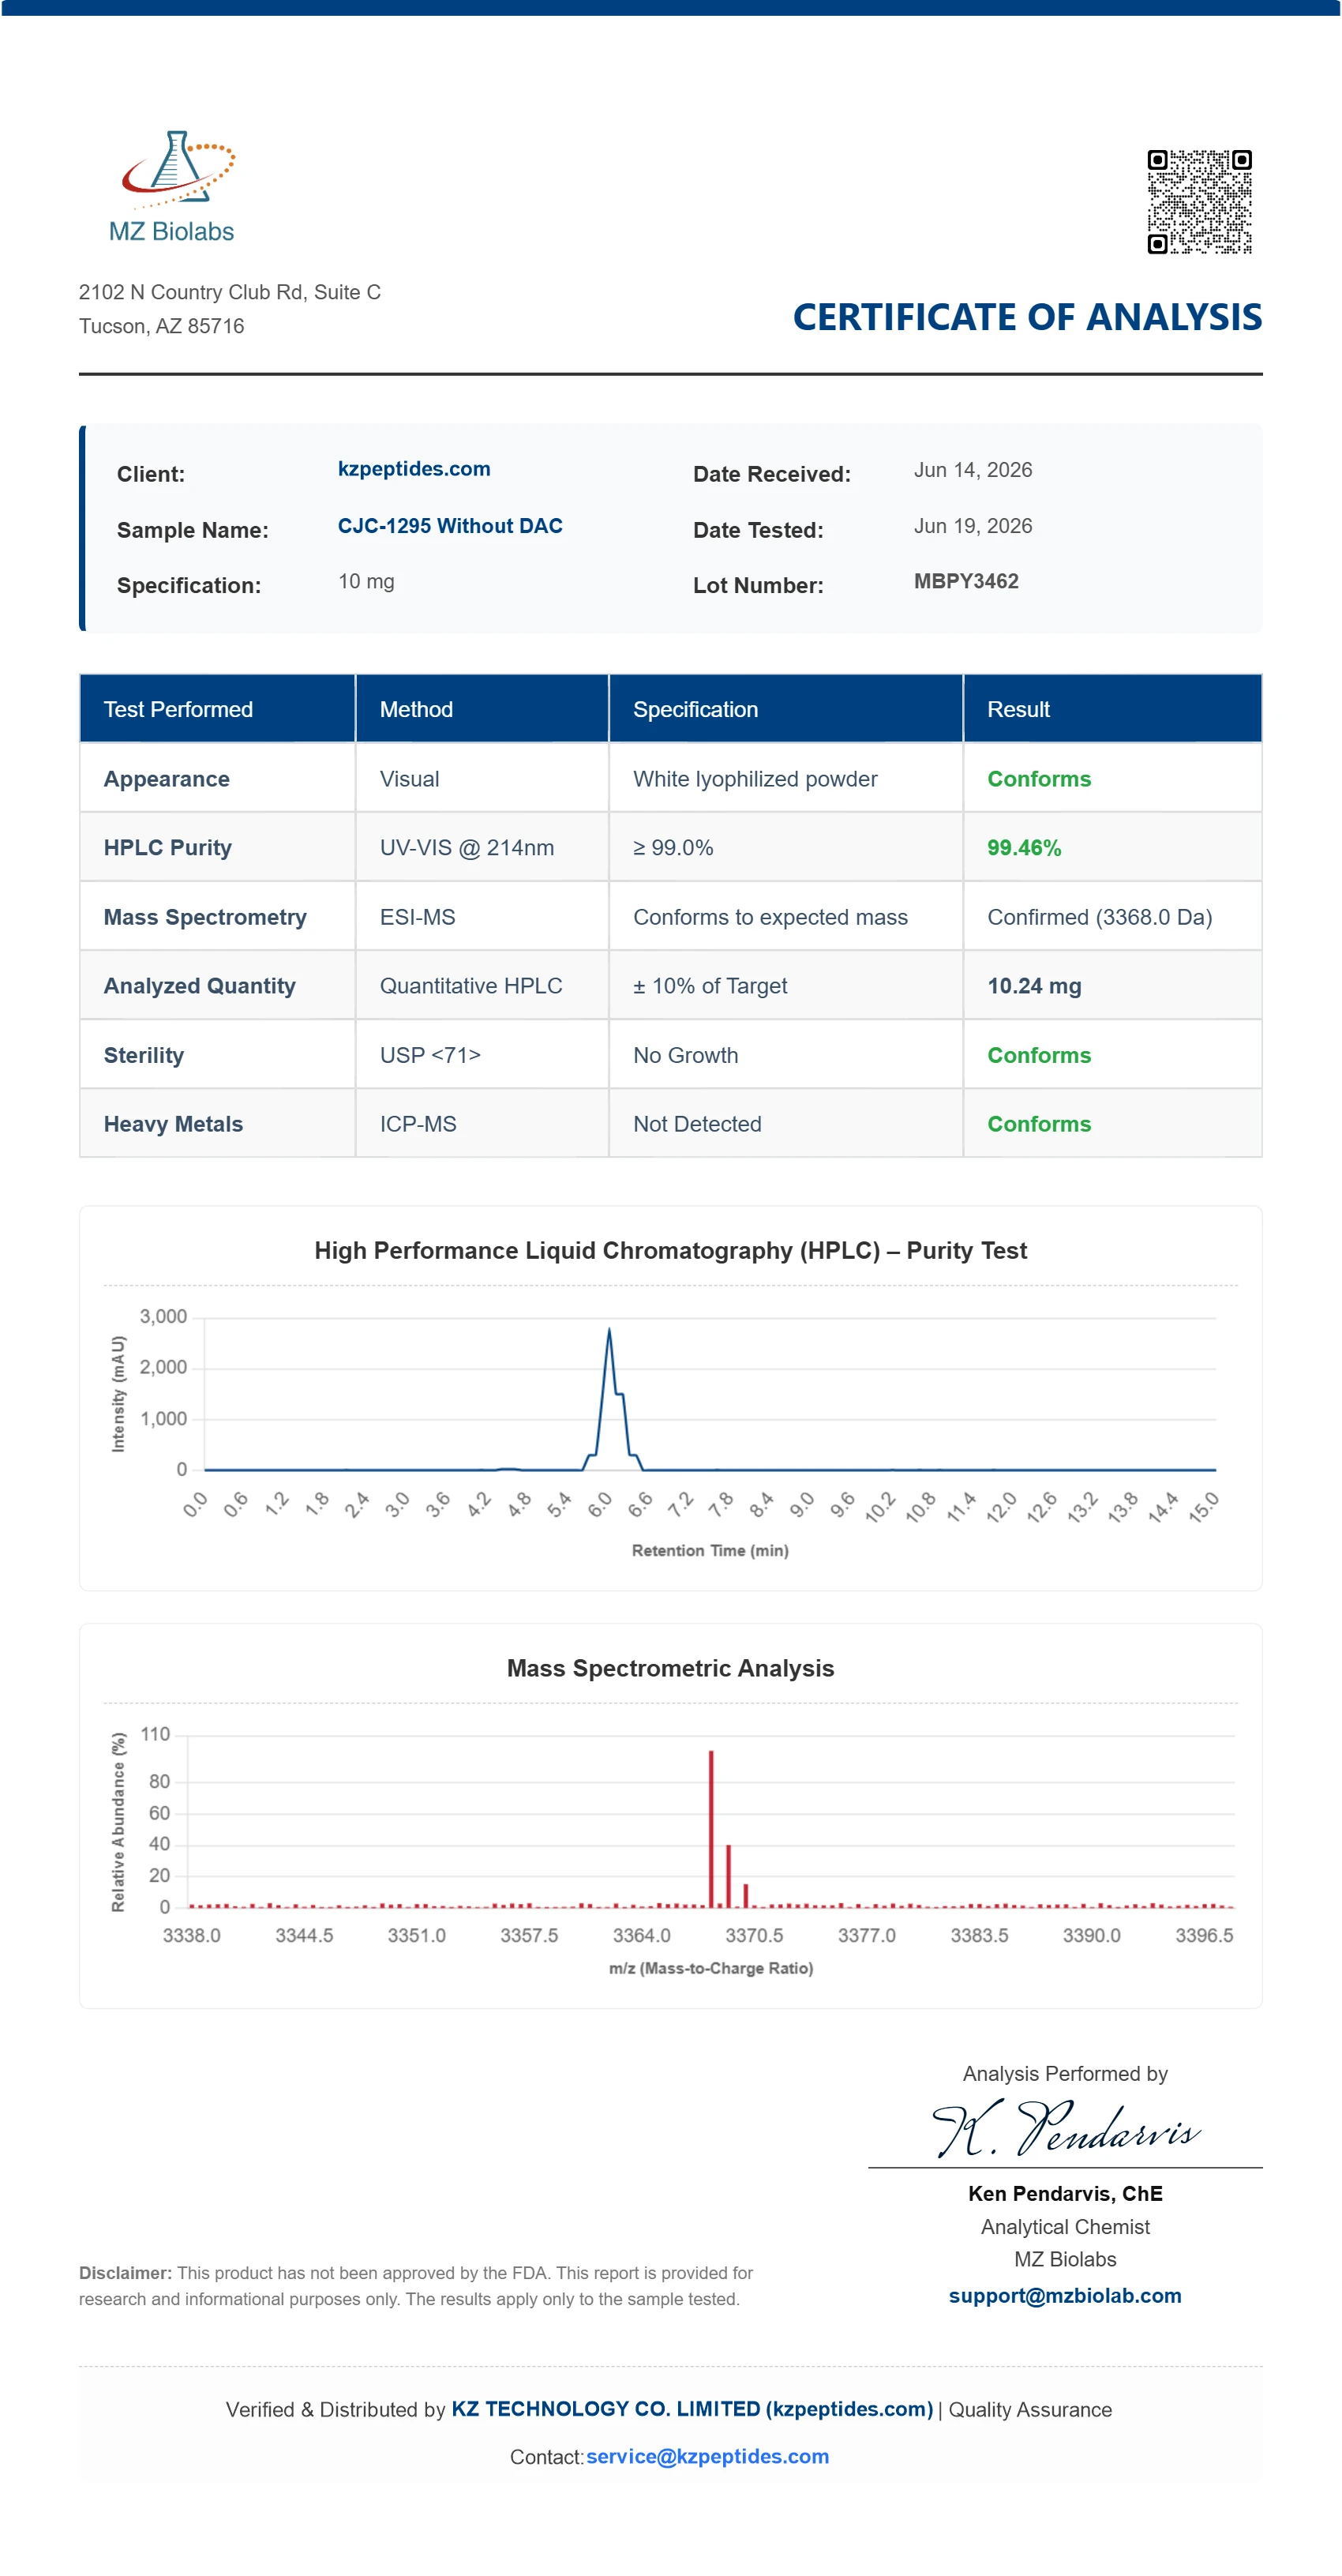Viewport: 1342px width, 2576px height.
Task: Click the Ken Pendarvis, ChE name
Action: pyautogui.click(x=1065, y=2193)
